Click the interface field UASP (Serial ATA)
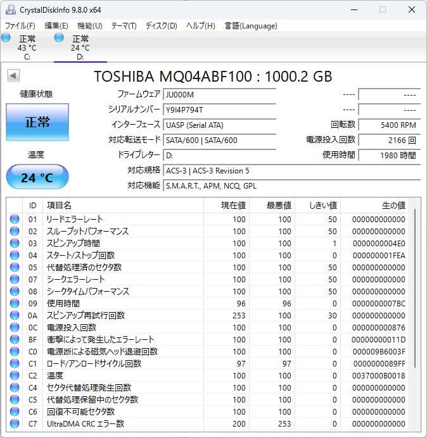The width and height of the screenshot is (427, 438). (x=220, y=125)
